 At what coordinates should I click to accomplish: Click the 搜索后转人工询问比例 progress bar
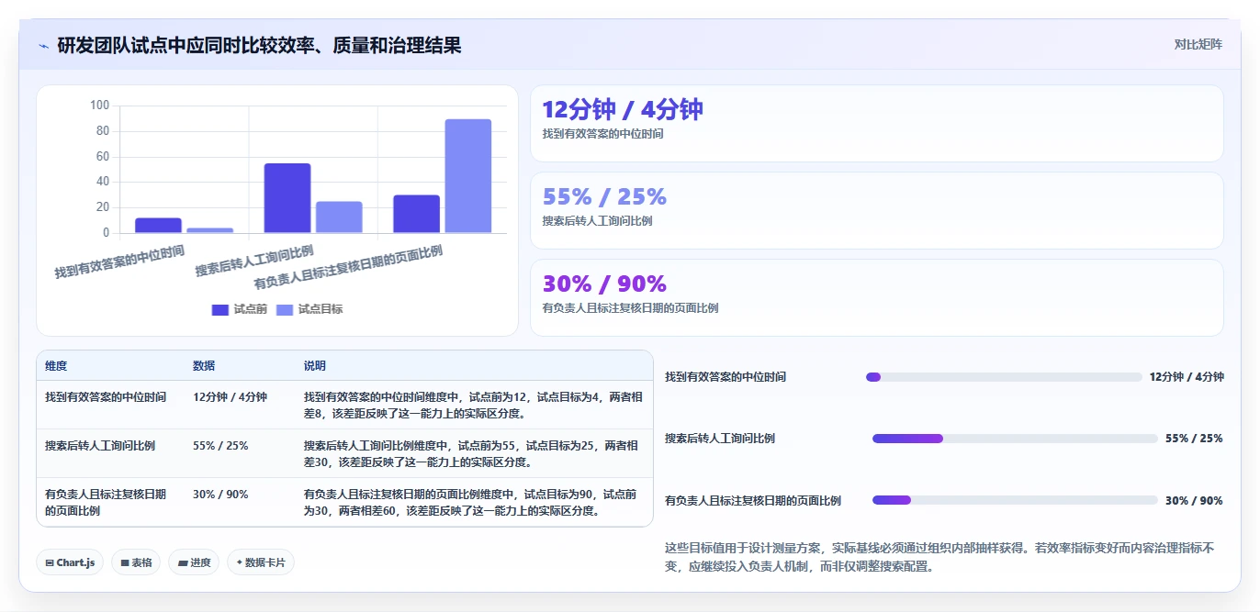click(1015, 439)
